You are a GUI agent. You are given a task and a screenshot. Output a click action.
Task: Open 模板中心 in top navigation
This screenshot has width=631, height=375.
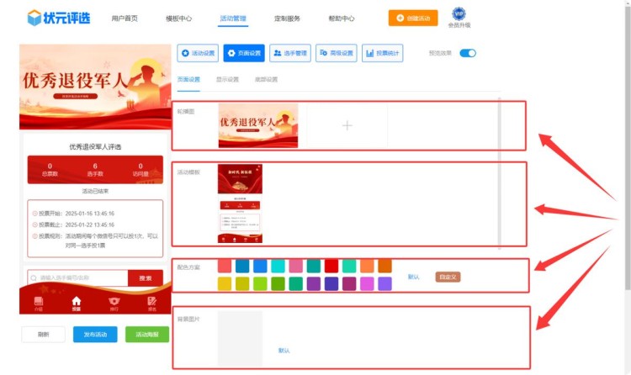tap(178, 18)
